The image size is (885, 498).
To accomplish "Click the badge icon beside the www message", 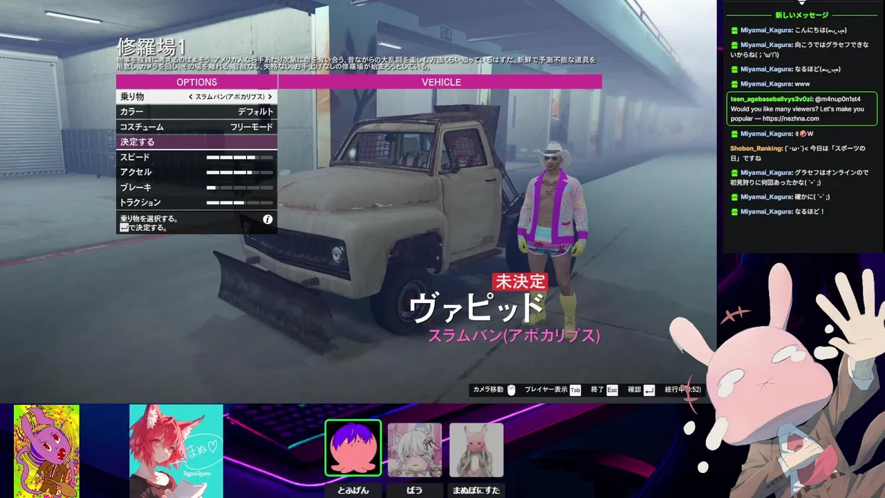I will coord(734,84).
